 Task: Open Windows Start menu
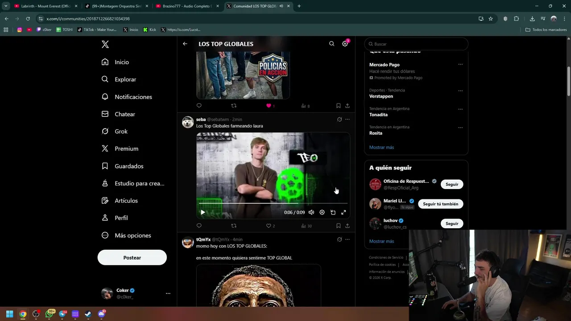[x=10, y=314]
